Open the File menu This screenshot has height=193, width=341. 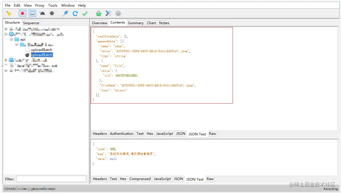[7, 5]
